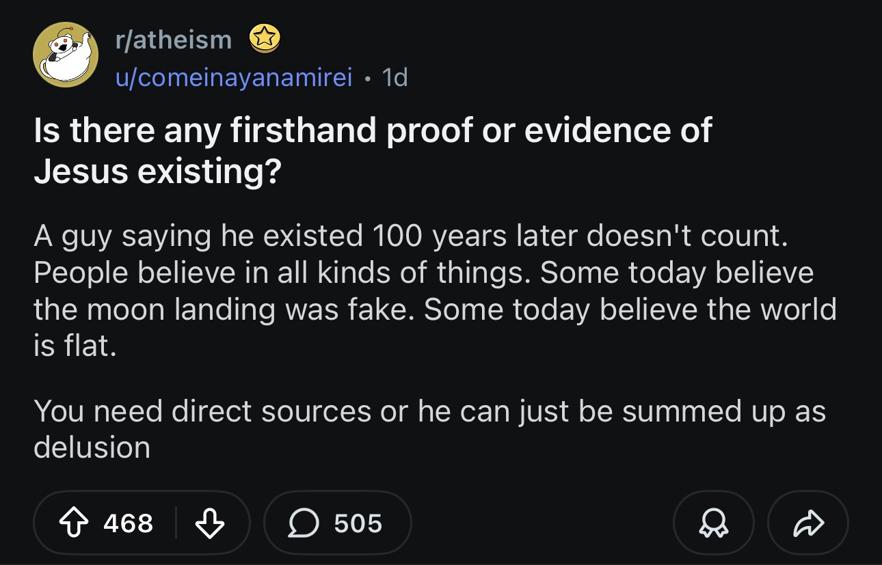This screenshot has width=882, height=565.
Task: Open the r/atheism community avatar
Action: (66, 55)
